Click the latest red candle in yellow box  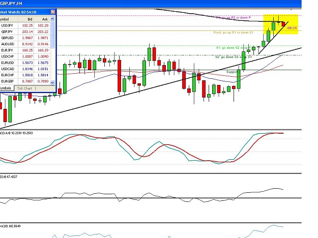pos(283,24)
